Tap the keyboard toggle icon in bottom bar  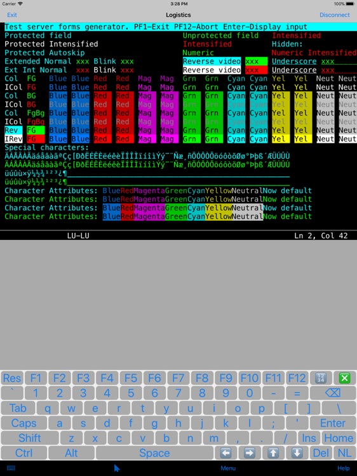pos(11,468)
